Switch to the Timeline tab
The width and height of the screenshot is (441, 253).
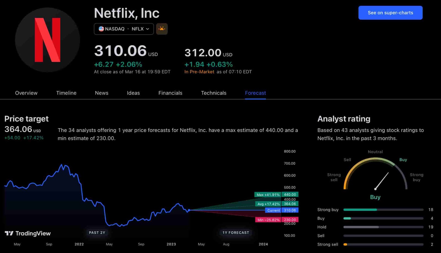point(66,93)
